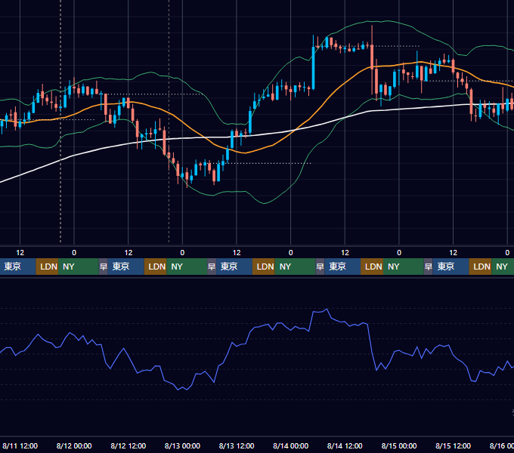Select the 東京 session block nearest 8/14 12:00
This screenshot has height=453, width=514.
point(342,267)
